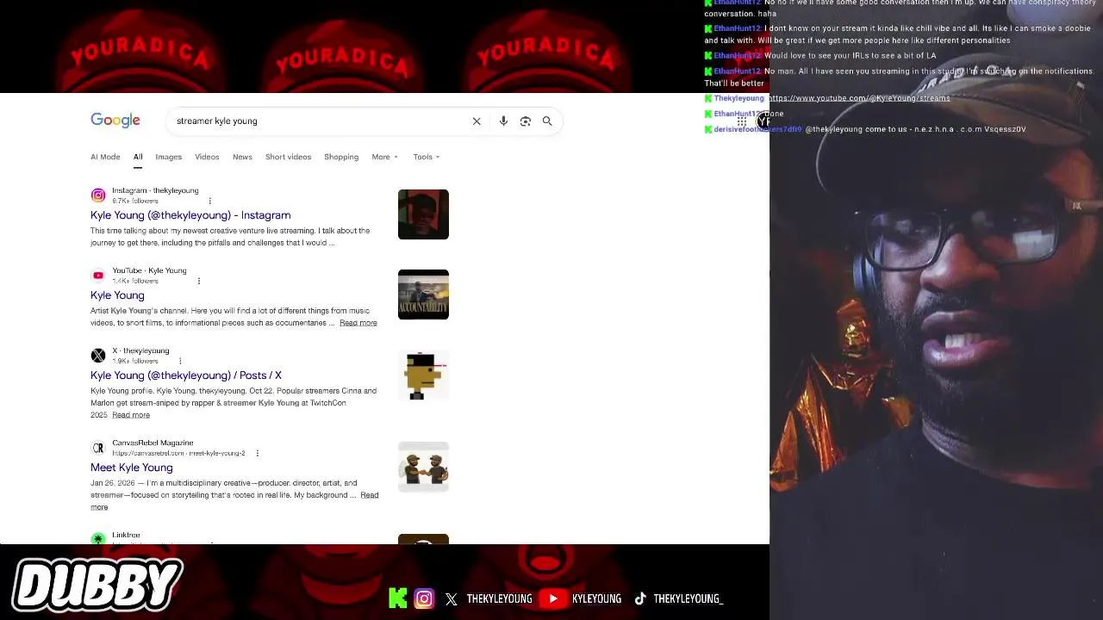Switch to the AI Mode tab
The width and height of the screenshot is (1103, 620).
(105, 157)
